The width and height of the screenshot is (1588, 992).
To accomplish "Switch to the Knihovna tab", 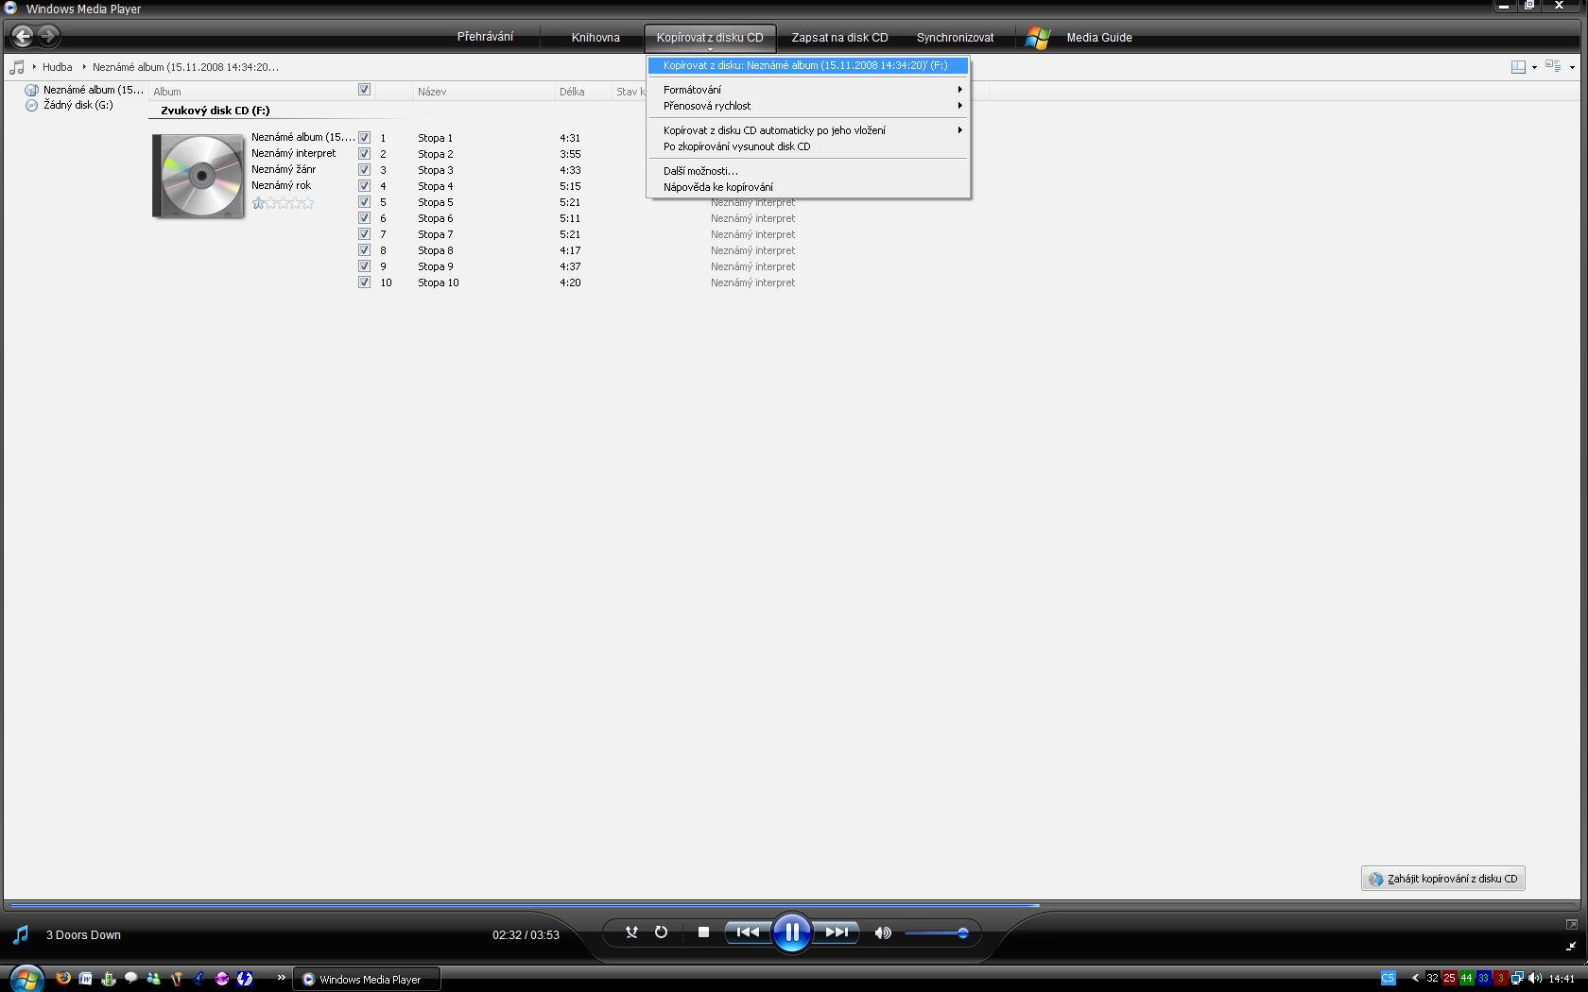I will [x=595, y=38].
